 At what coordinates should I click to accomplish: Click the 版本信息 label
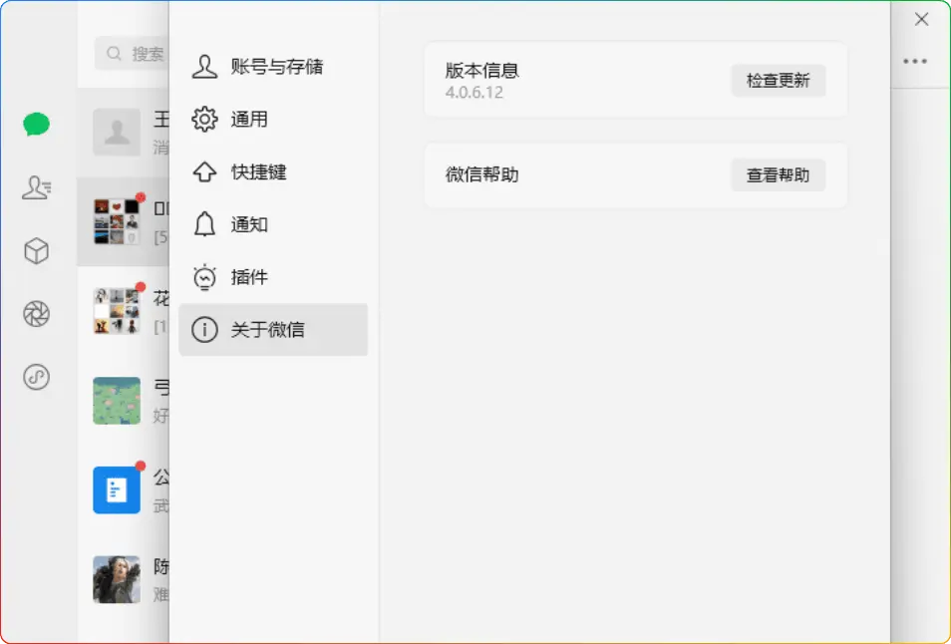click(482, 71)
